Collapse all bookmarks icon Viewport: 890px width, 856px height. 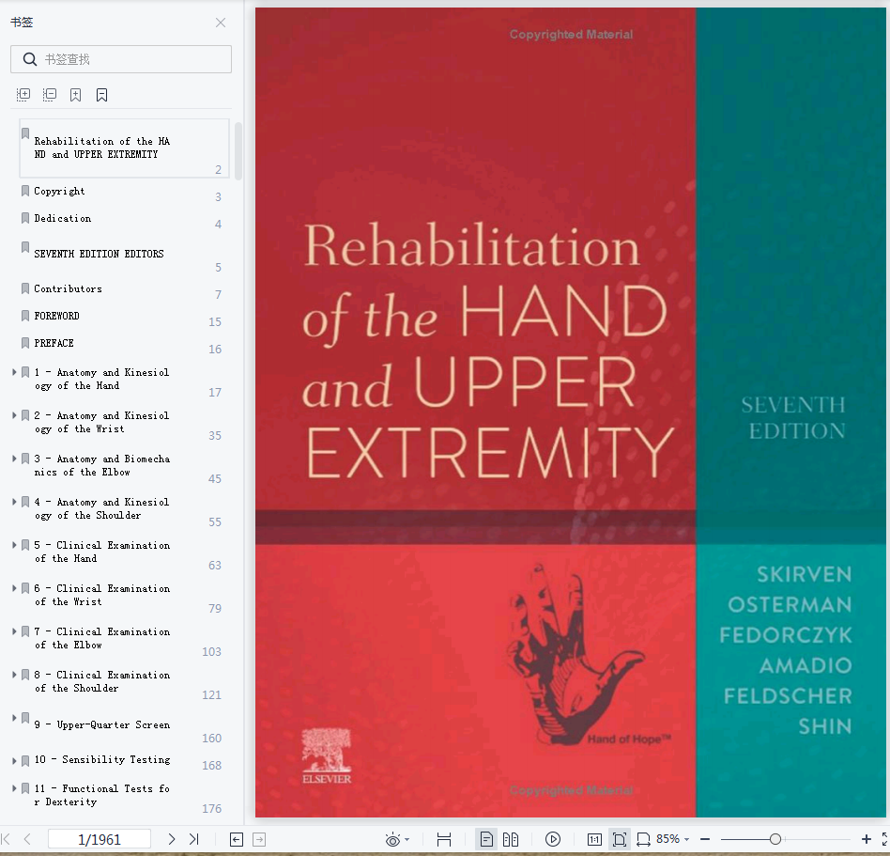click(x=50, y=95)
